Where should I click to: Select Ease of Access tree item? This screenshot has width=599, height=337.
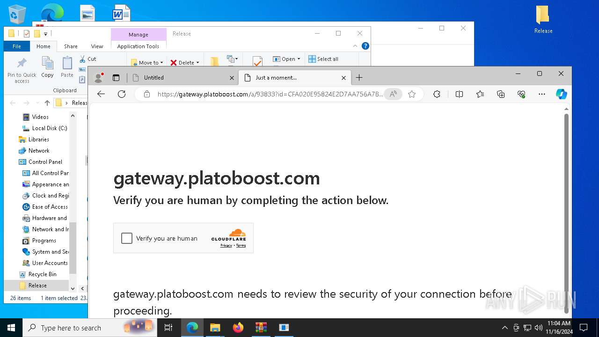(x=45, y=207)
